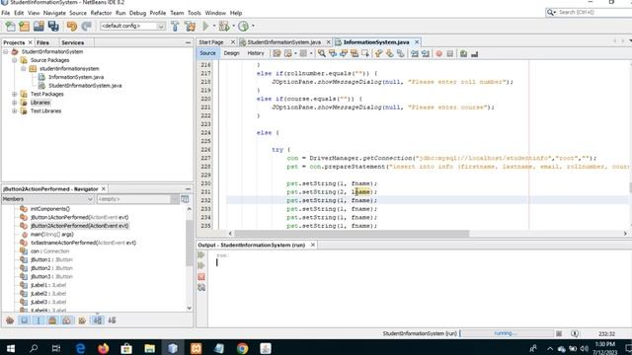
Task: Click the editor horizontal scrollbar thumb
Action: coord(352,234)
